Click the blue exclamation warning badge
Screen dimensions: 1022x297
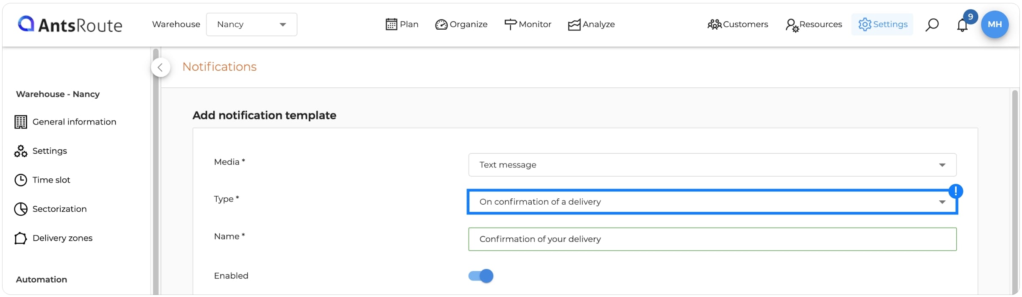(x=955, y=191)
